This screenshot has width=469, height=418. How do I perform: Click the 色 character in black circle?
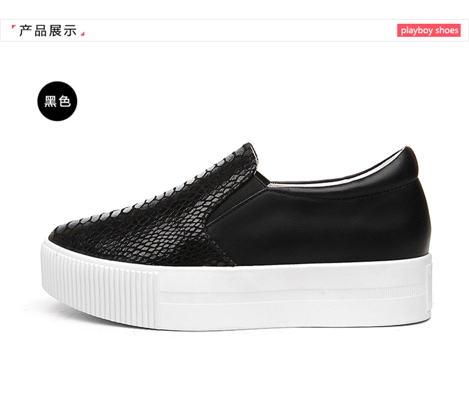pyautogui.click(x=64, y=101)
